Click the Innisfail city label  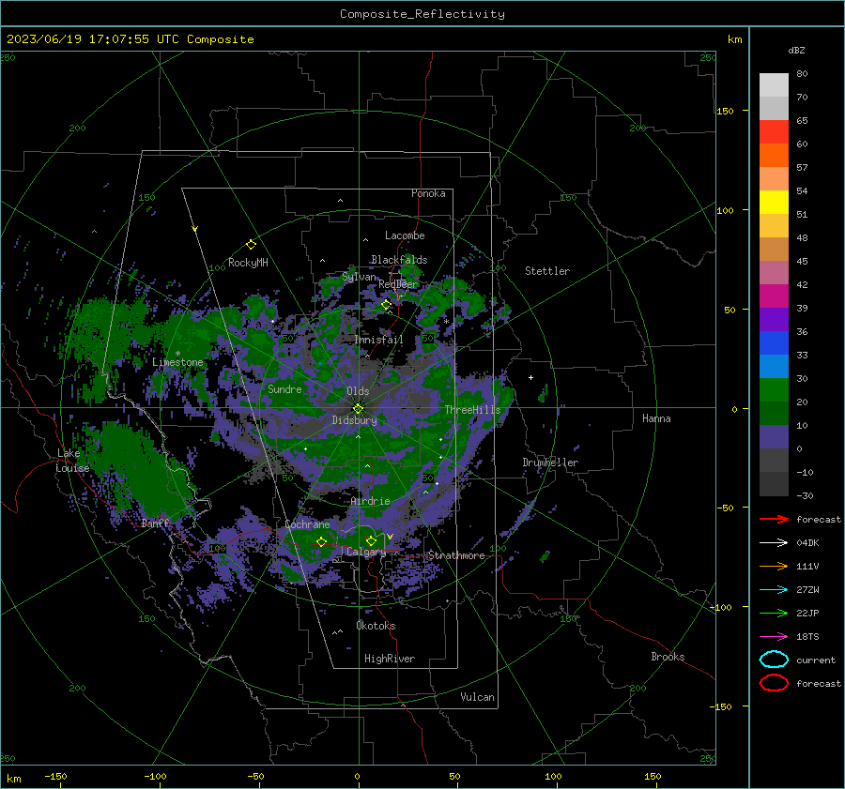pyautogui.click(x=378, y=340)
